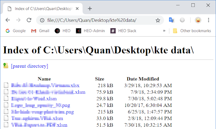This screenshot has height=129, width=216.
Task: Click file icon of the 218 kB row
Action: [6, 85]
